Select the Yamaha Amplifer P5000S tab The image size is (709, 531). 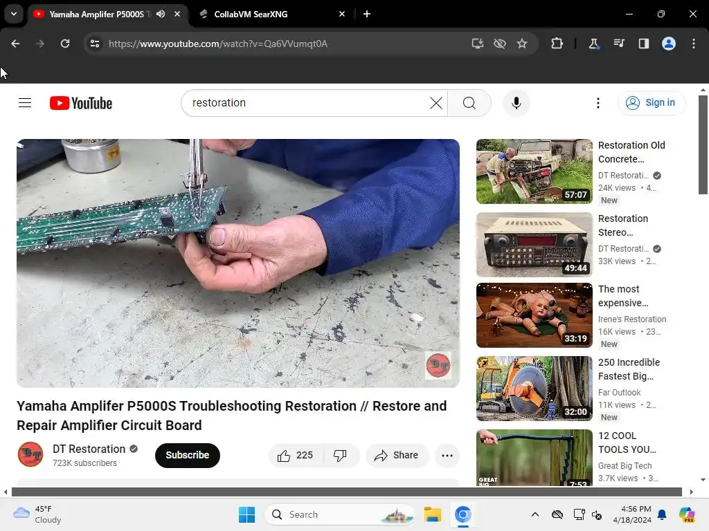point(96,14)
